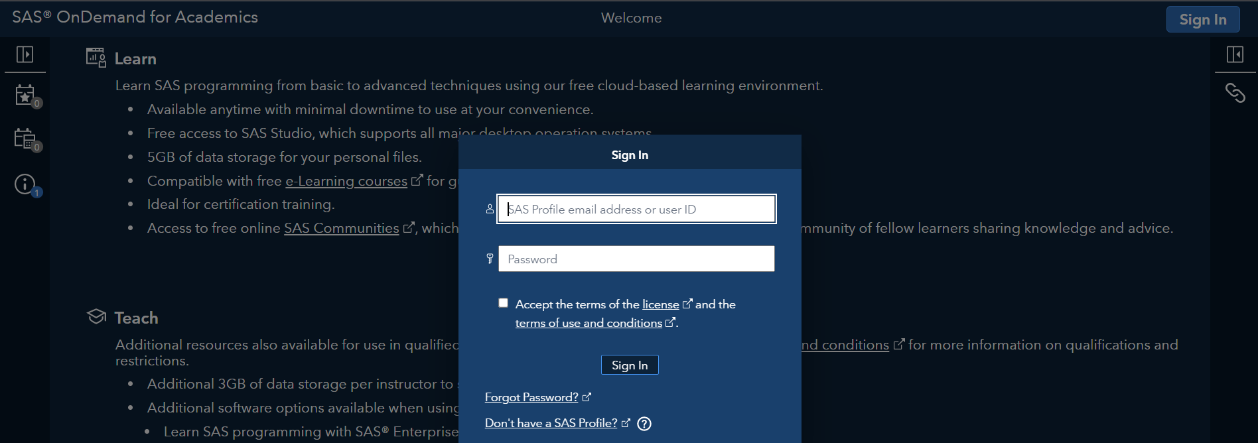Click external link icon after Teach section's conditions link
1258x443 pixels.
(899, 344)
